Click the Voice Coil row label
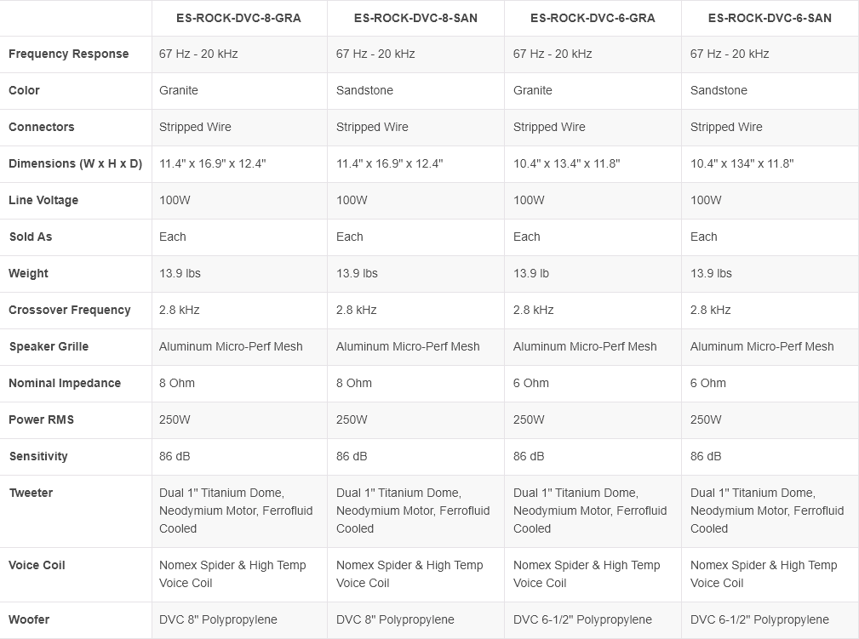The height and width of the screenshot is (639, 859). pos(37,565)
